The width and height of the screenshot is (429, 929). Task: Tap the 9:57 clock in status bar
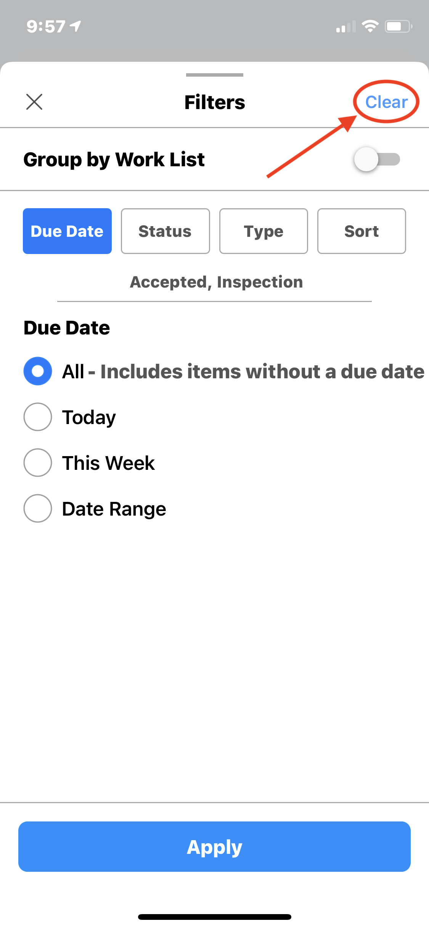[46, 27]
